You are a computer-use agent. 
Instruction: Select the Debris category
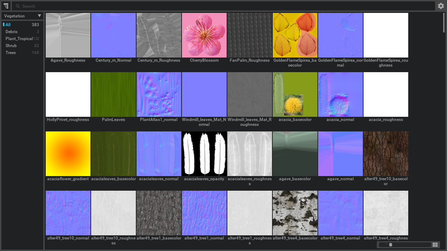(12, 32)
